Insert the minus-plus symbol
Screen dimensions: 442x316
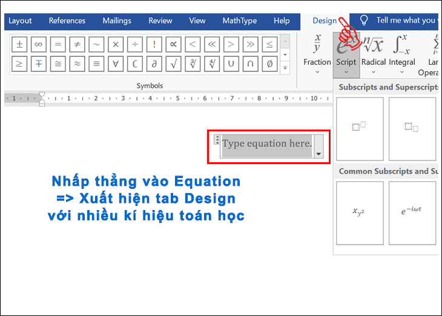(39, 64)
